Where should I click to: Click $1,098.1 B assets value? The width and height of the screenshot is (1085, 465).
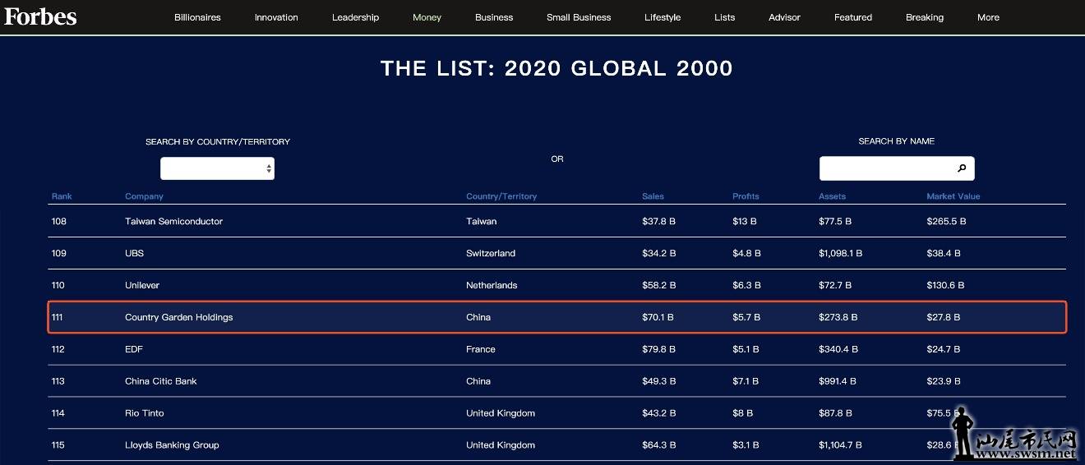(x=840, y=253)
